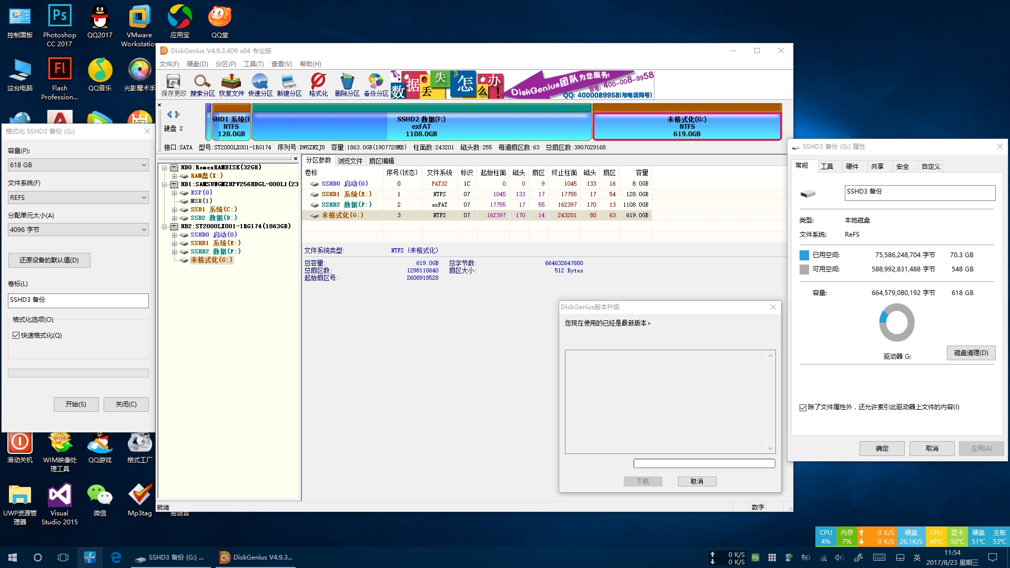Open allocation unit size dropdown 4096 字节
This screenshot has width=1010, height=568.
[78, 230]
